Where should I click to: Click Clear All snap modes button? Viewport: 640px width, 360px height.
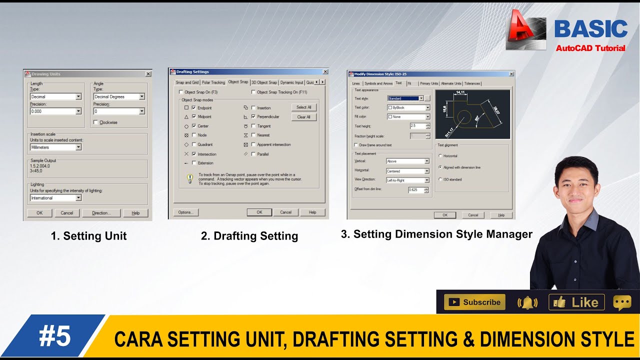304,117
